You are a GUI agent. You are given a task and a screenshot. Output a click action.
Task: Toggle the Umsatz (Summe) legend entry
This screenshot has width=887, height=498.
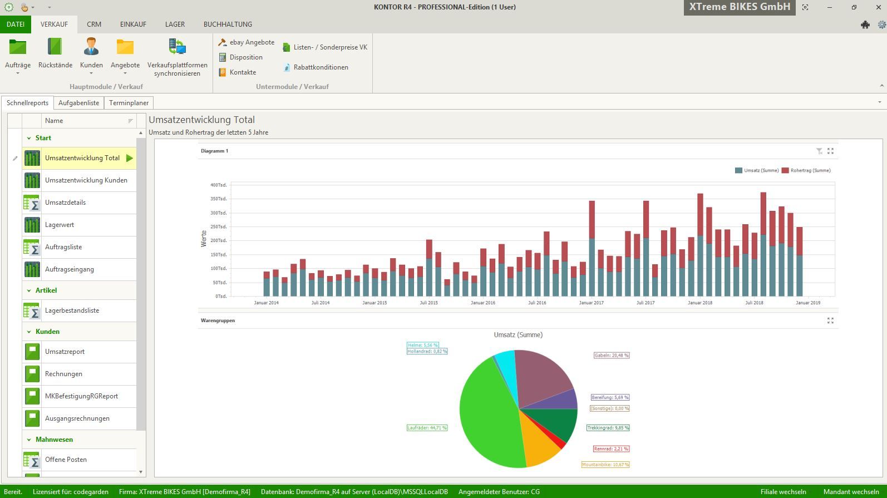(756, 170)
